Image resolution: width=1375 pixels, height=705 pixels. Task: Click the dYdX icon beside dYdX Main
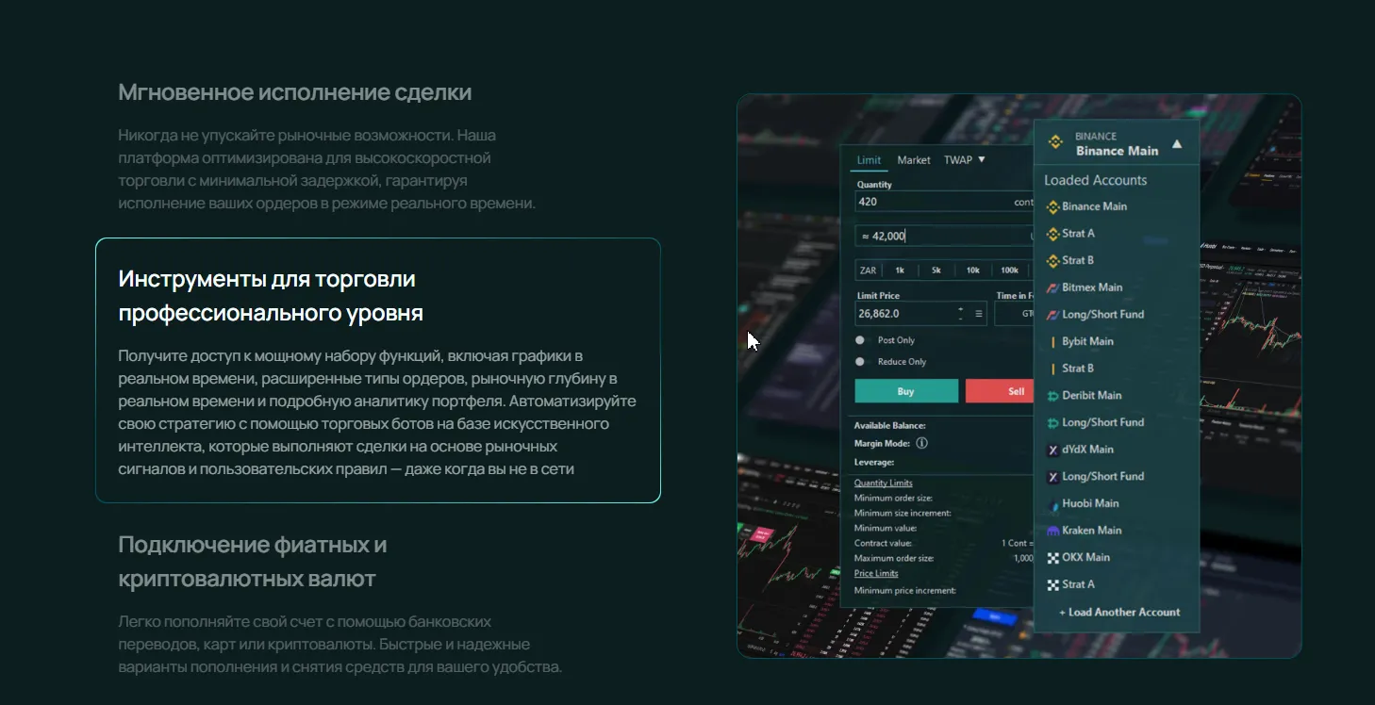coord(1053,450)
